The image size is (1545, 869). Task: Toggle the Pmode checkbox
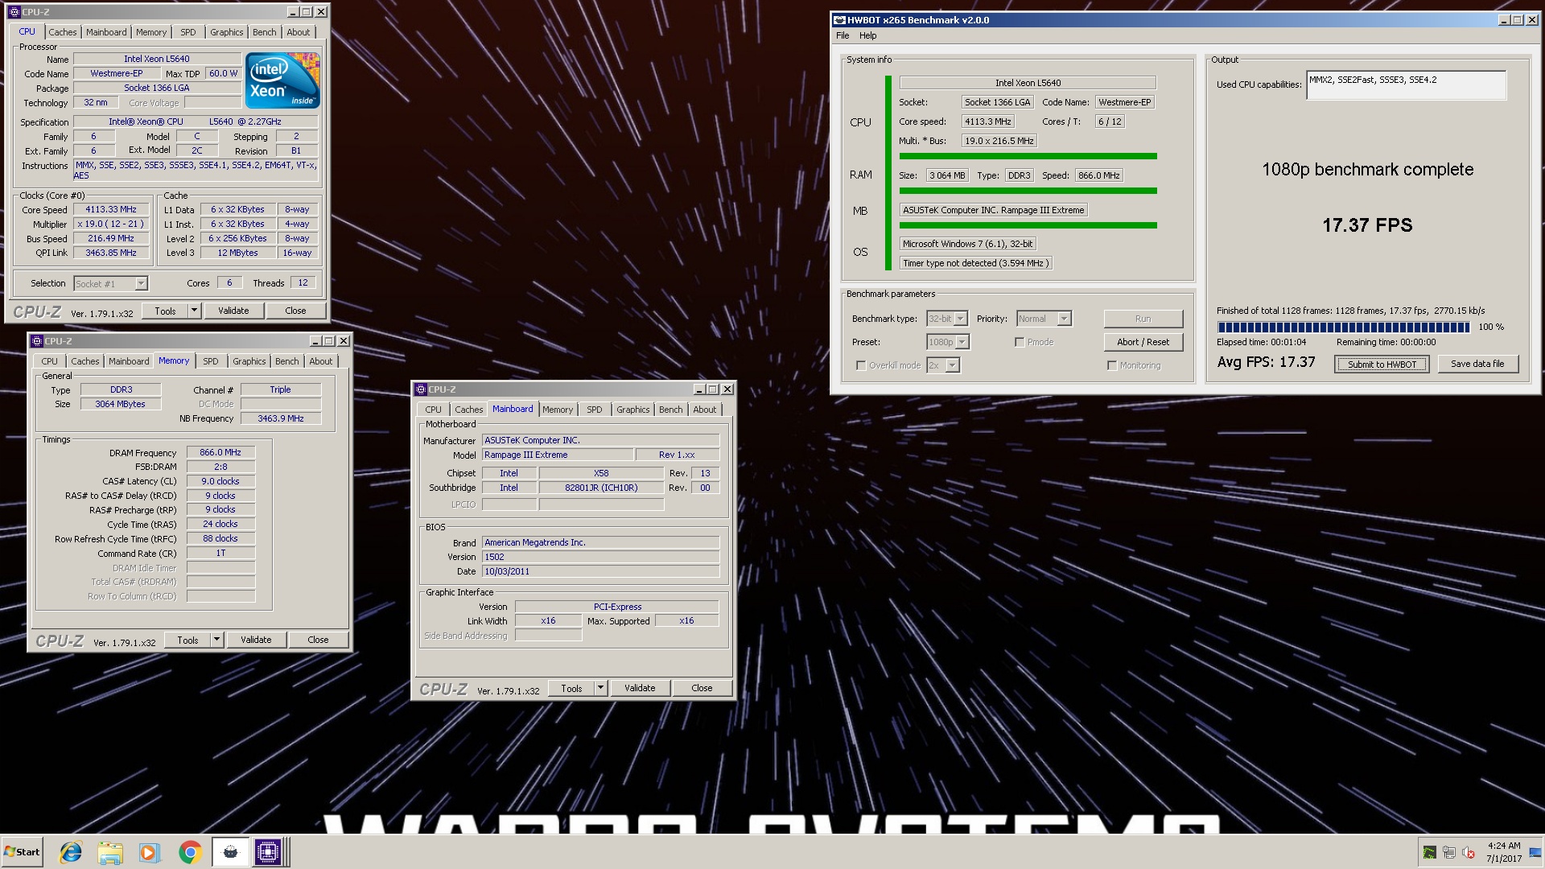pyautogui.click(x=1020, y=342)
